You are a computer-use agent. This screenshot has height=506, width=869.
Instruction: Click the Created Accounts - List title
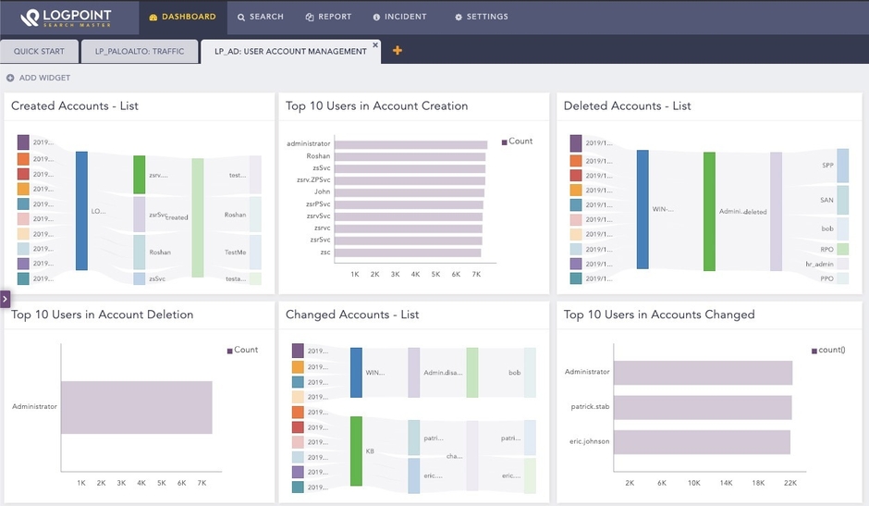coord(75,105)
